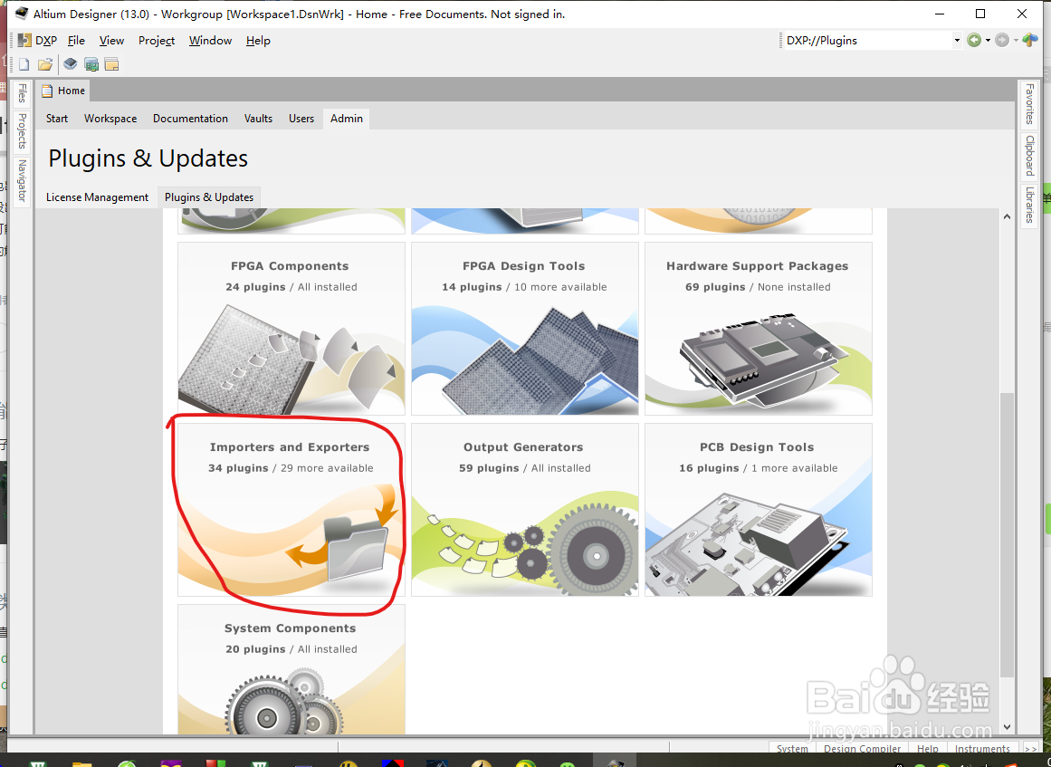Open the View menu
The height and width of the screenshot is (767, 1051).
[x=111, y=40]
